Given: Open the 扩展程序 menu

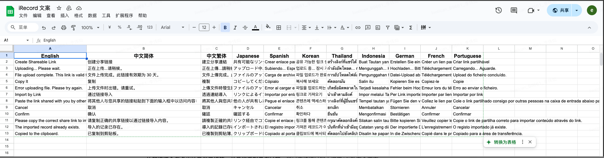Looking at the screenshot, I should (124, 16).
